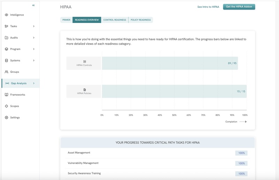279x180 pixels.
Task: Click the Intelligence eye icon
Action: [x=6, y=15]
